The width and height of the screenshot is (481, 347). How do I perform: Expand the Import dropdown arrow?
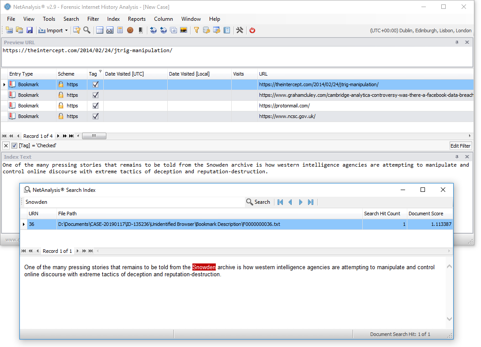pos(66,31)
